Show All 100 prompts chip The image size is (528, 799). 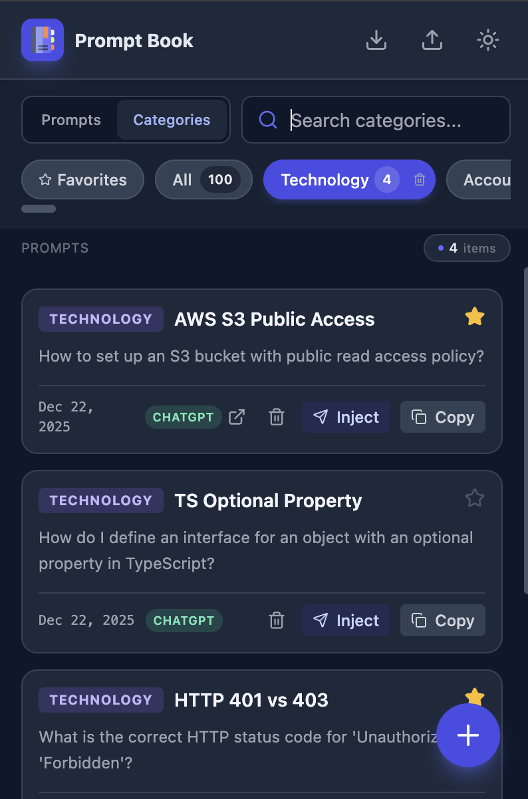[x=203, y=179]
